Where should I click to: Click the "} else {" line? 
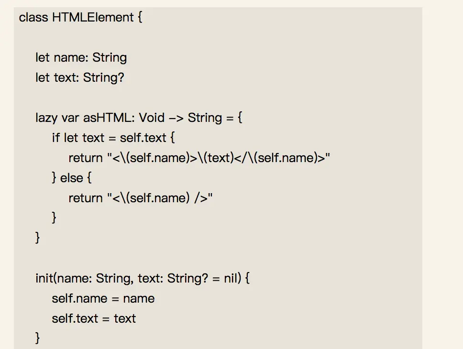pos(72,178)
